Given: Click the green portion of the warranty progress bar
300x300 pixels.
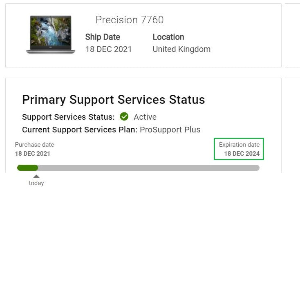Looking at the screenshot, I should click(27, 168).
